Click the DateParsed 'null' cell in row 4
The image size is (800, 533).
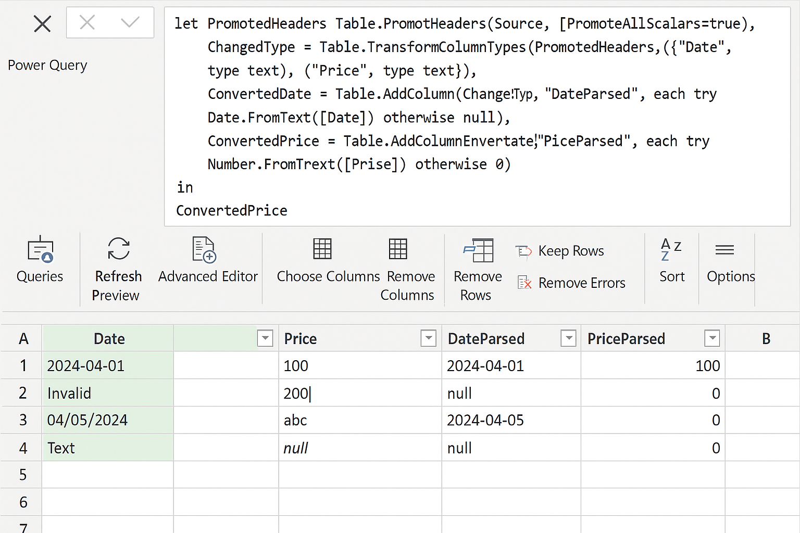pyautogui.click(x=511, y=448)
